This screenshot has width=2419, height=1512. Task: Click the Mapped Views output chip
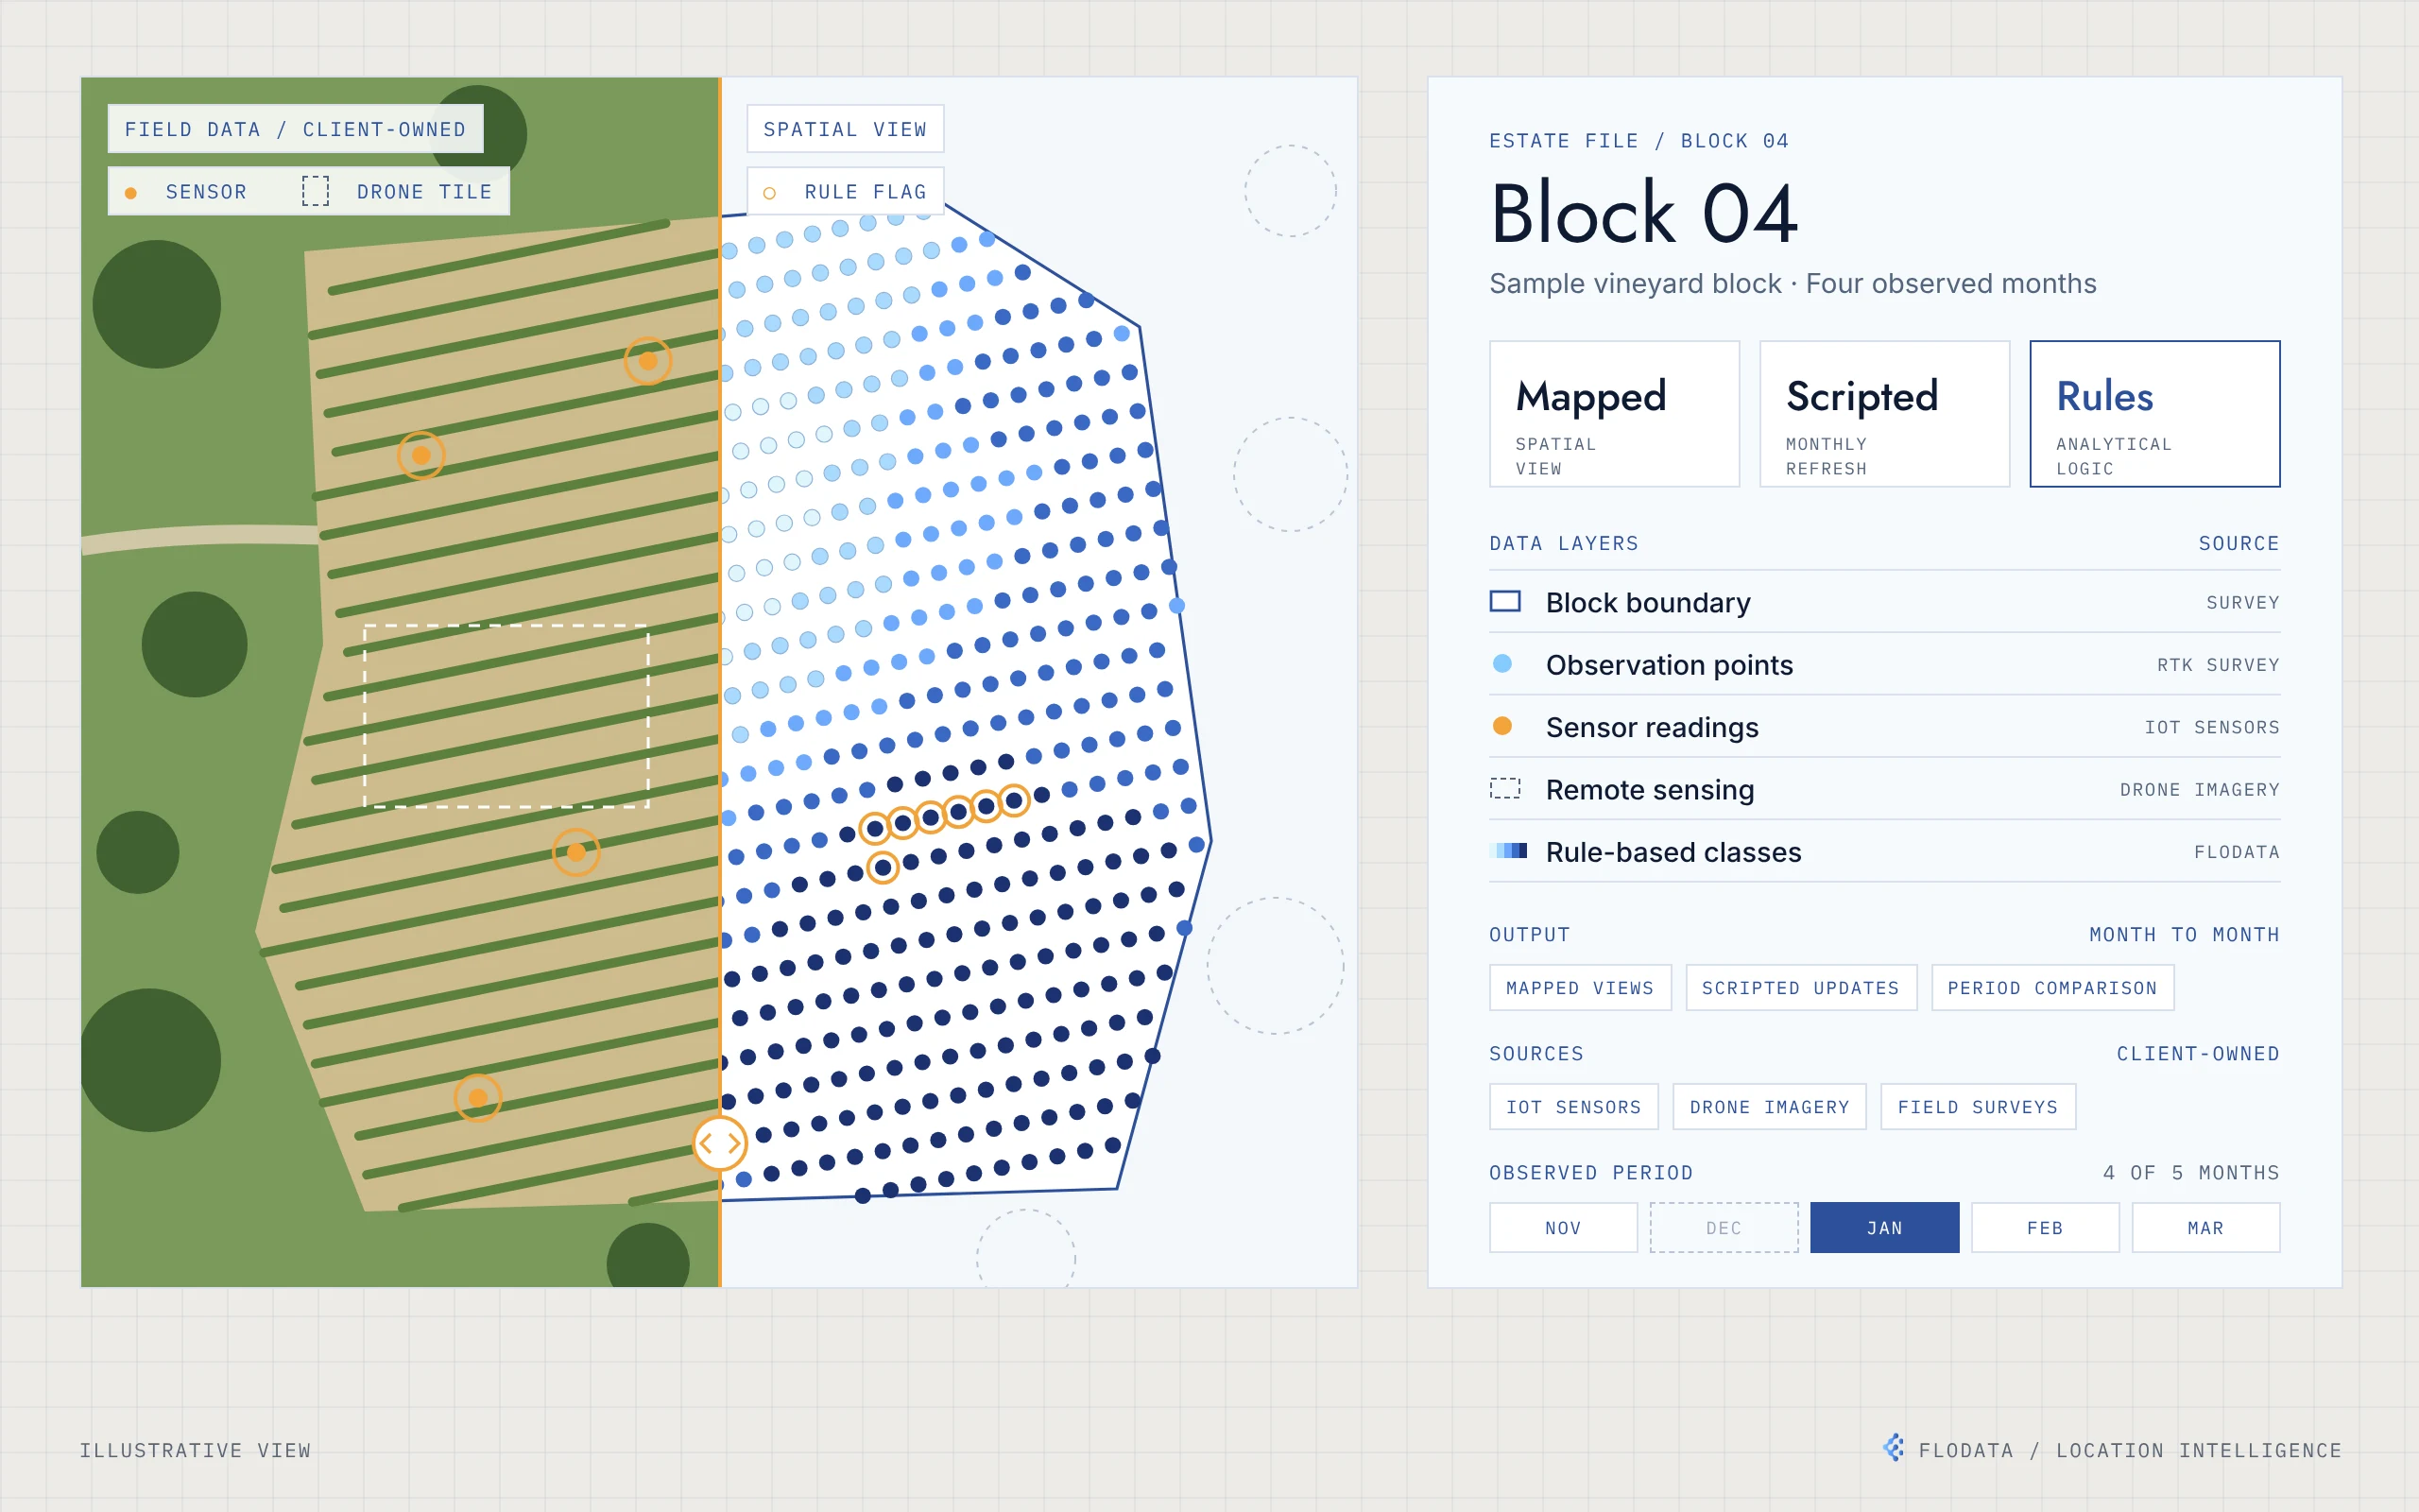pos(1580,988)
